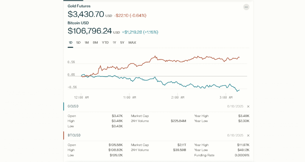Click the GCUSD ticker label
Screen dimensions: 305x162
click(x=73, y=106)
